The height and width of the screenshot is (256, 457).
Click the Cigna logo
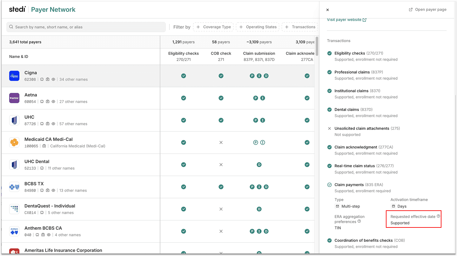[14, 76]
